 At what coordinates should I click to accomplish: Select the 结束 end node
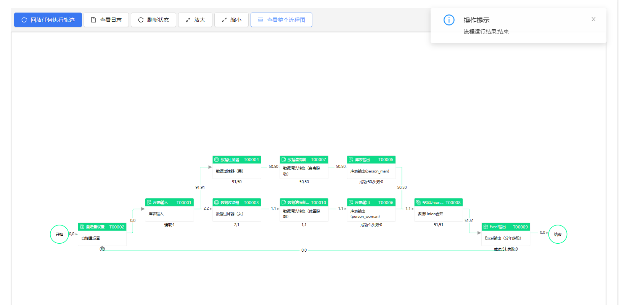tap(558, 234)
